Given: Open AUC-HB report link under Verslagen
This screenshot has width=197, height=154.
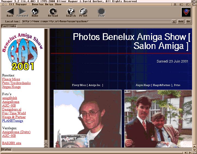Looking at the screenshot, I should (9, 136).
